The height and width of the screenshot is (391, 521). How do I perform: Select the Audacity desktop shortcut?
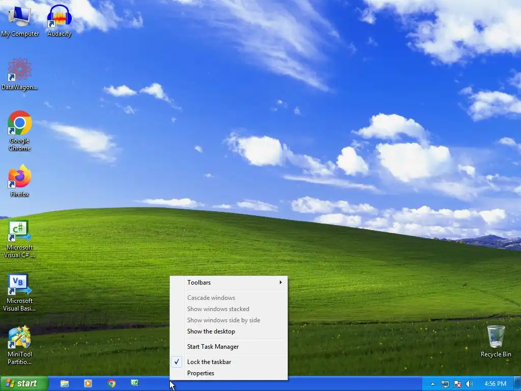tap(59, 20)
